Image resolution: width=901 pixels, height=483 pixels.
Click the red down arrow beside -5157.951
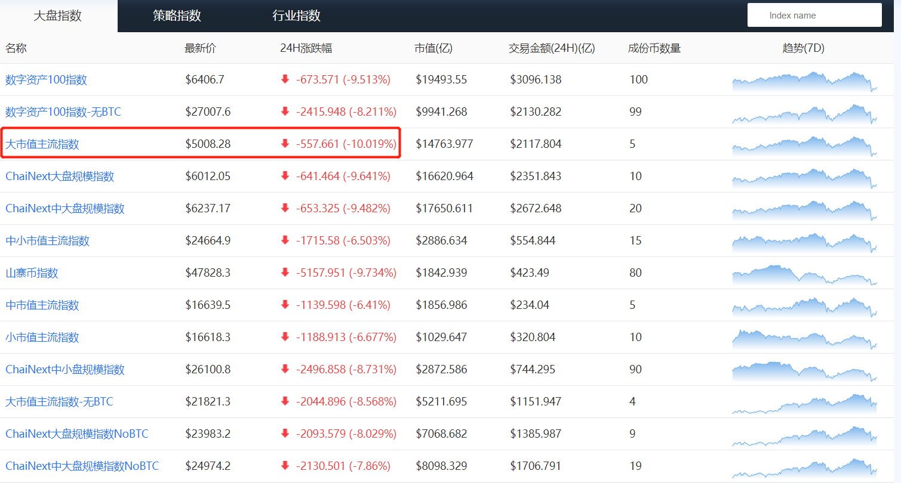(285, 273)
